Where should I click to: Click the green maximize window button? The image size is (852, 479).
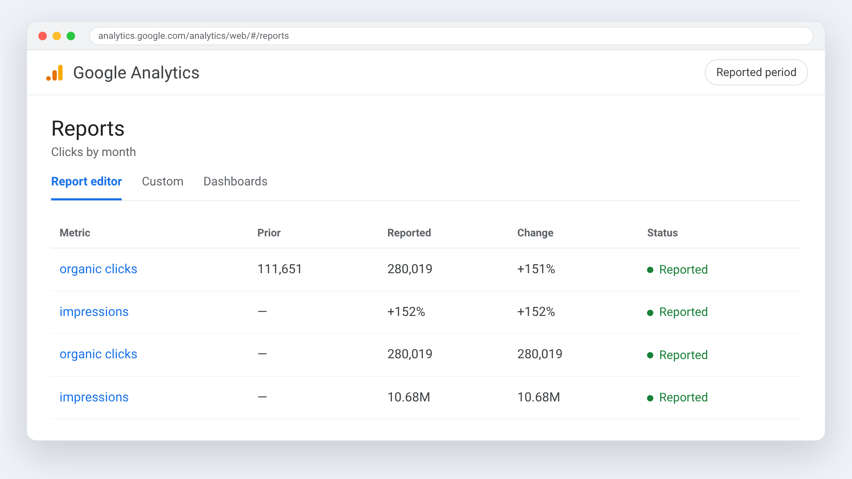[71, 36]
